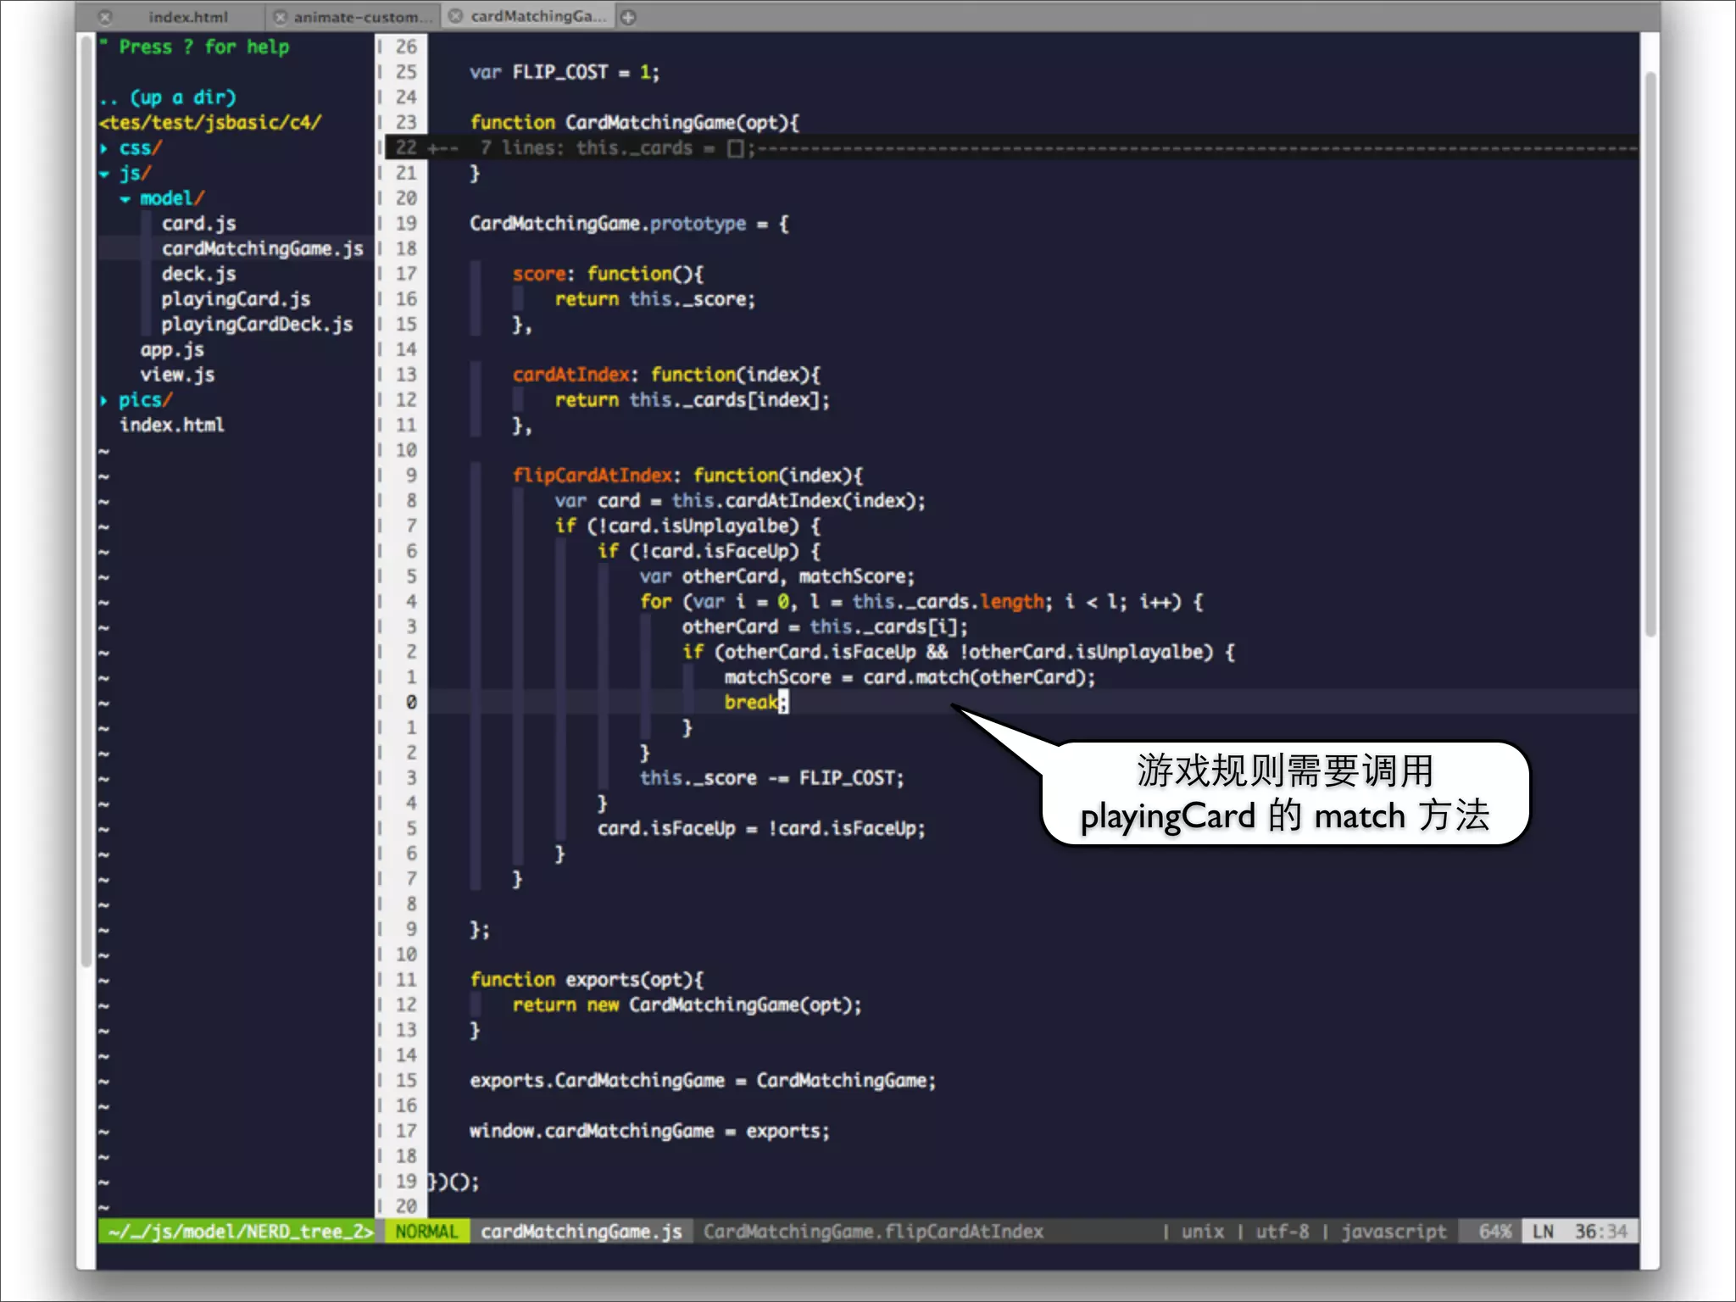
Task: Click the LN 36:34 cursor position
Action: tap(1579, 1232)
